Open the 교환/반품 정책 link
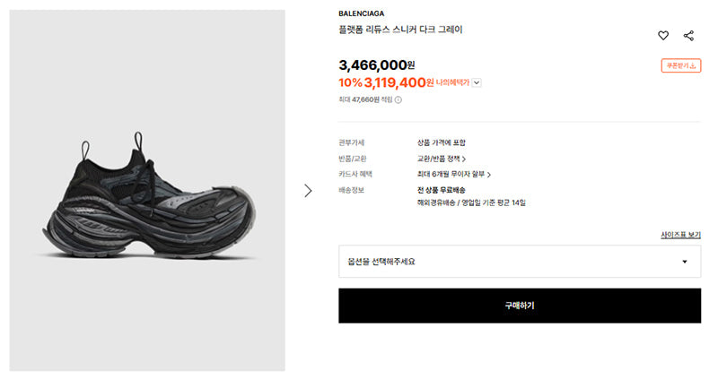 438,159
